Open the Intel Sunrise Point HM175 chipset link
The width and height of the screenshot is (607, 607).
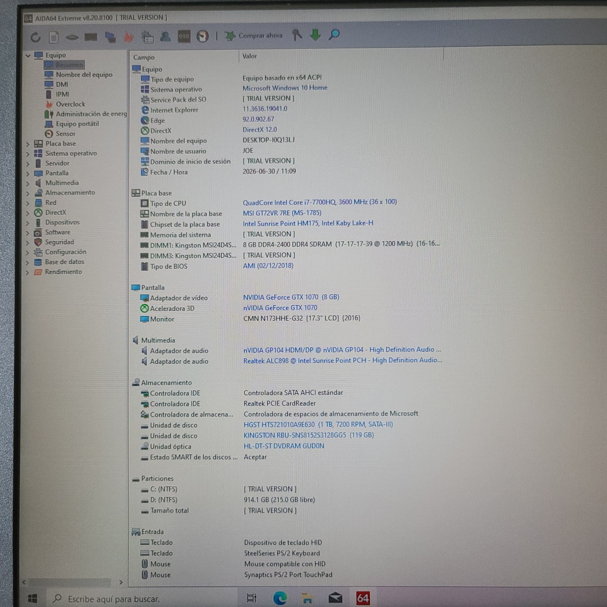tap(308, 223)
